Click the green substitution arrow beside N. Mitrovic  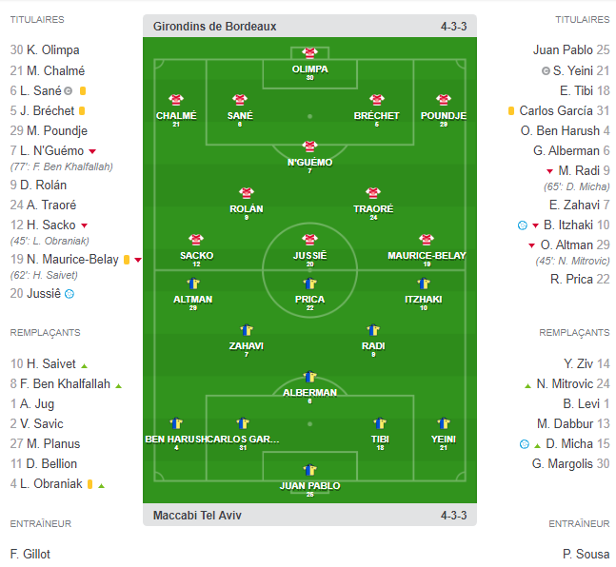[527, 384]
